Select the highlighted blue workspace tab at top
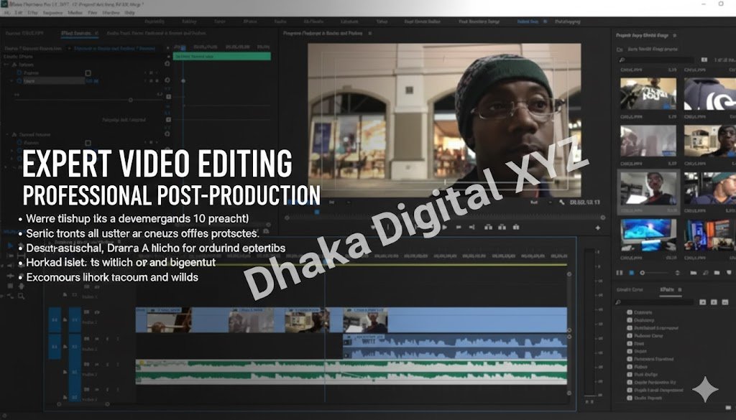This screenshot has width=736, height=420. (528, 22)
